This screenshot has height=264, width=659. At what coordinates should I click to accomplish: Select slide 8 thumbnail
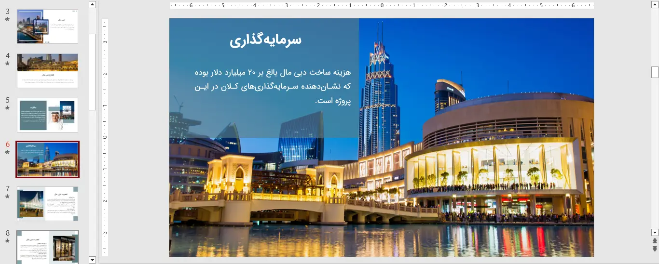pyautogui.click(x=47, y=247)
